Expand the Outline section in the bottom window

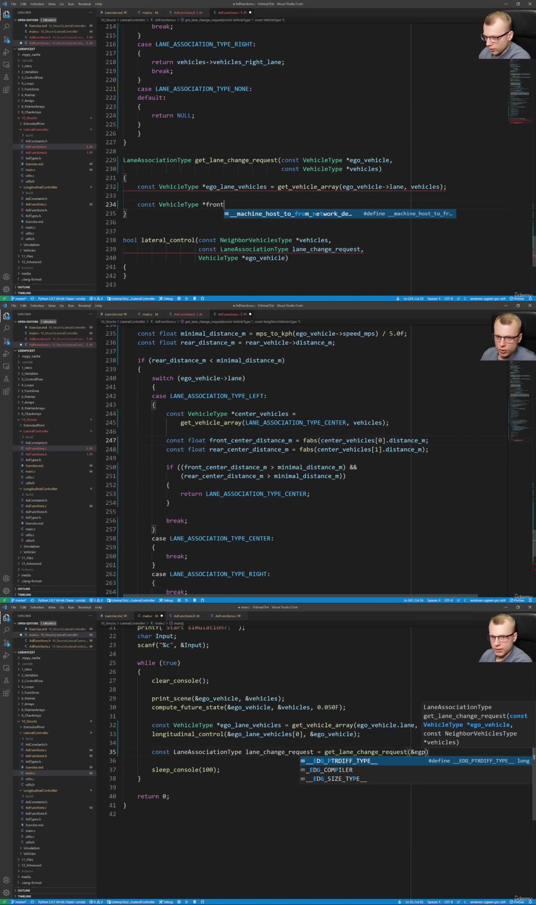pyautogui.click(x=24, y=890)
